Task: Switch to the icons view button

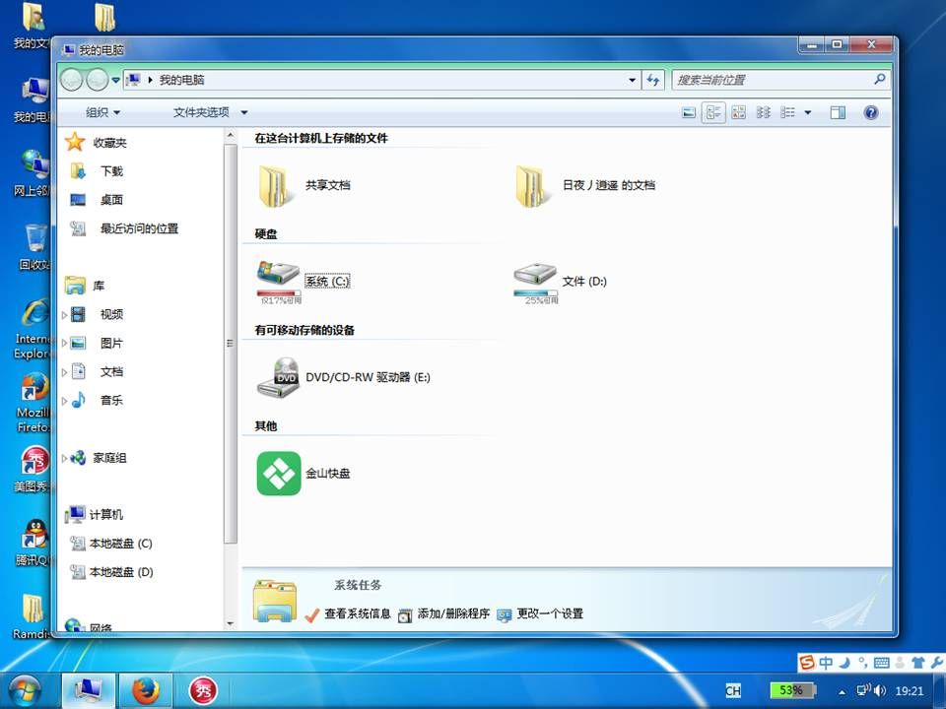Action: [x=738, y=112]
